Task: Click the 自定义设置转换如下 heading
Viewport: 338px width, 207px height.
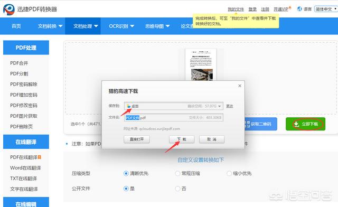Action: [201, 160]
